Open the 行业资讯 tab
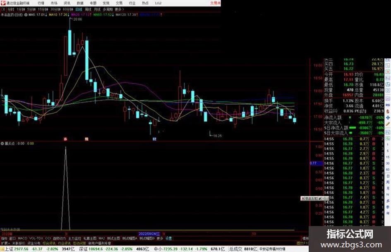This screenshot has height=252, width=391. [x=64, y=243]
